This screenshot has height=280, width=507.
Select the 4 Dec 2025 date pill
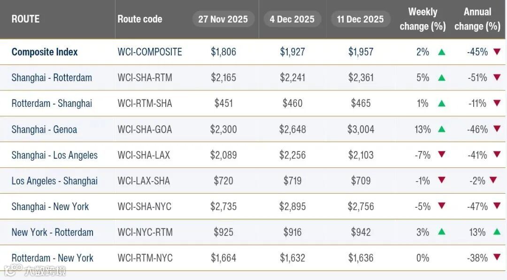point(292,19)
